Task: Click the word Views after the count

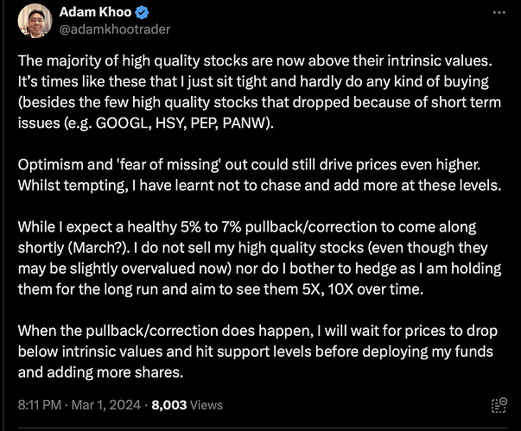Action: click(x=206, y=405)
